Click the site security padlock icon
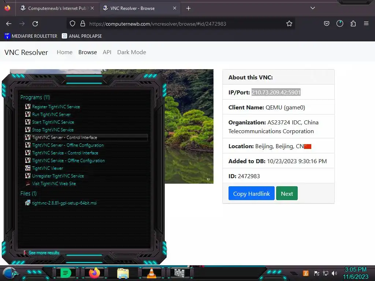375x281 pixels. pyautogui.click(x=83, y=24)
